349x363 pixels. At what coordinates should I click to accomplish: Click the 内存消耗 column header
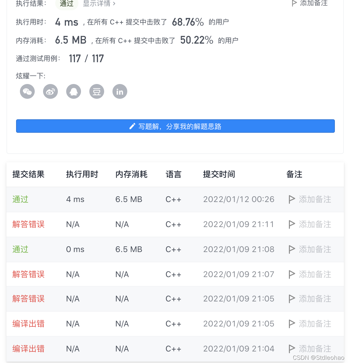pyautogui.click(x=131, y=174)
